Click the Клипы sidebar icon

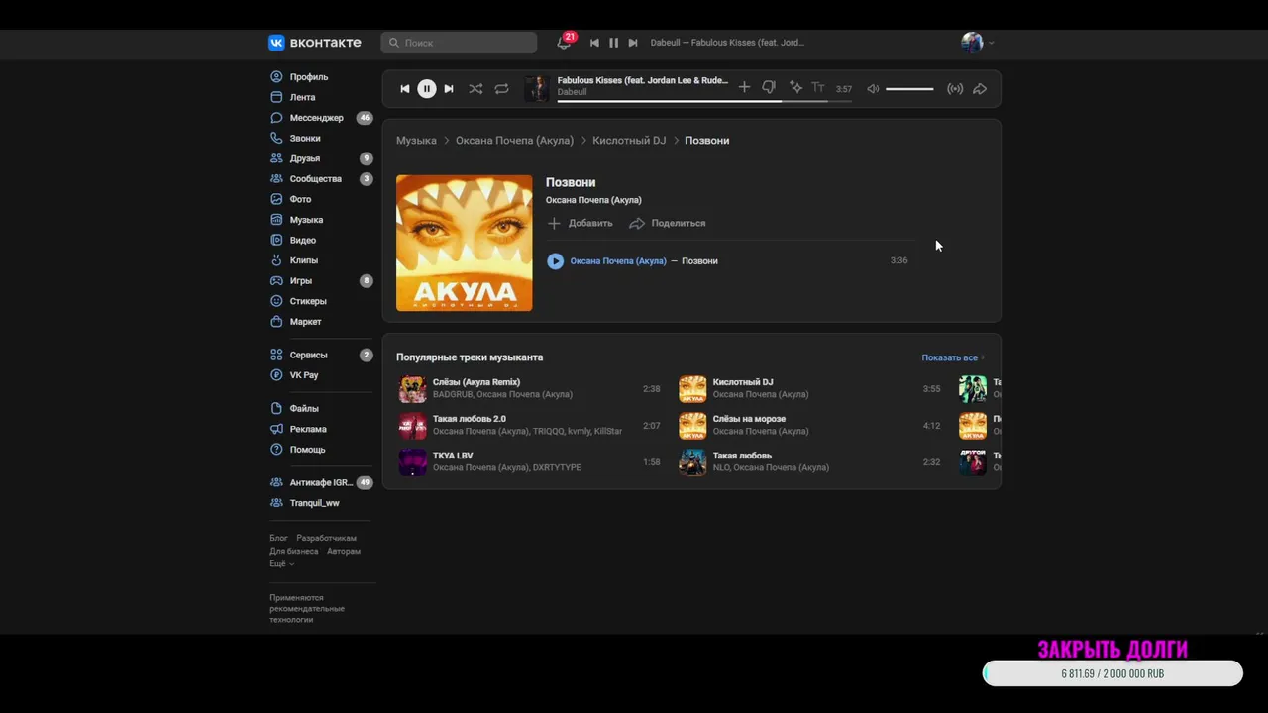tap(277, 260)
